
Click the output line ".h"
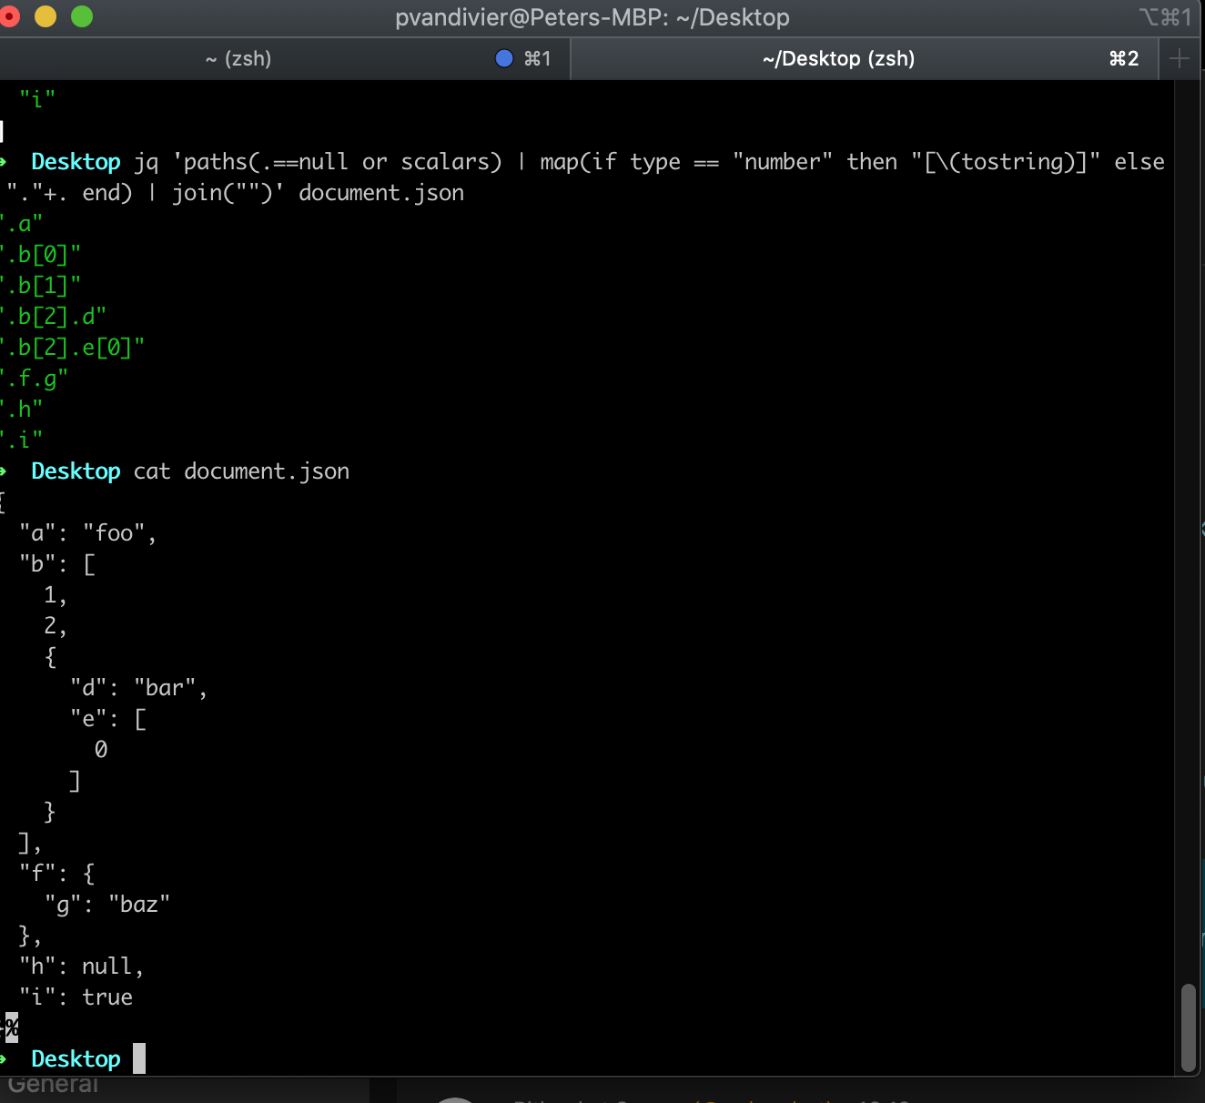pos(21,410)
